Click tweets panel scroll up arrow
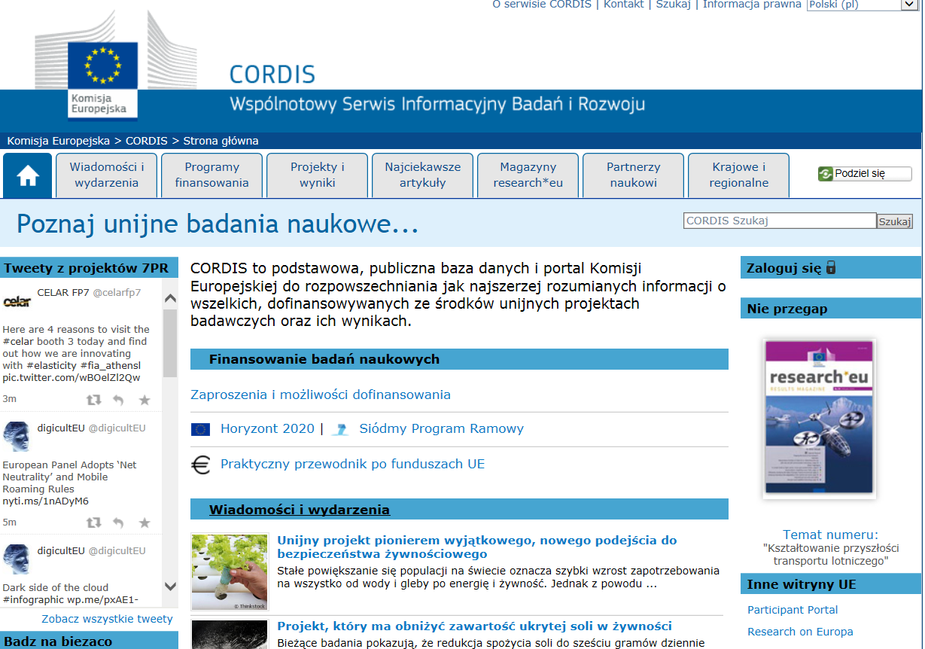The width and height of the screenshot is (925, 649). 170,298
